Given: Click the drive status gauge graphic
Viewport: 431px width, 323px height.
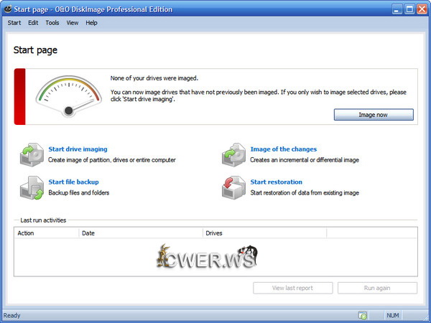Looking at the screenshot, I should 69,94.
